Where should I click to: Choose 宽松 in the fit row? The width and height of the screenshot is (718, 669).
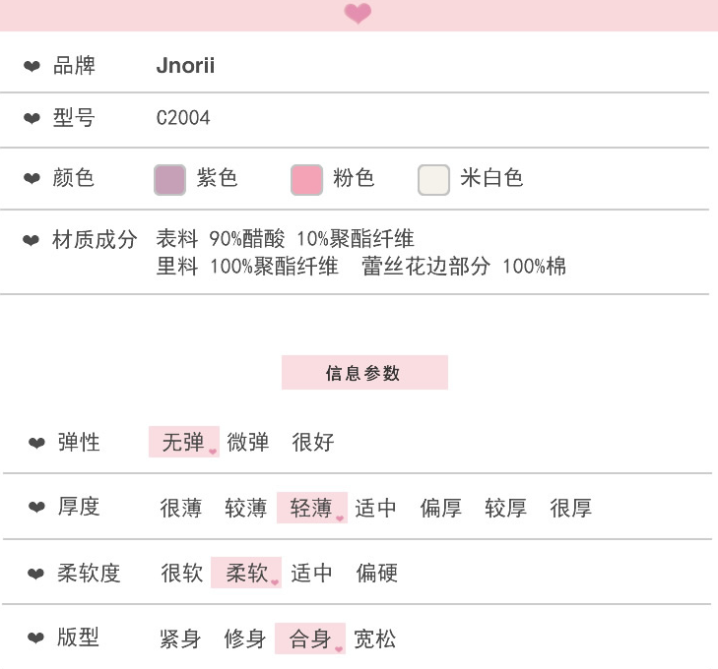tap(375, 639)
